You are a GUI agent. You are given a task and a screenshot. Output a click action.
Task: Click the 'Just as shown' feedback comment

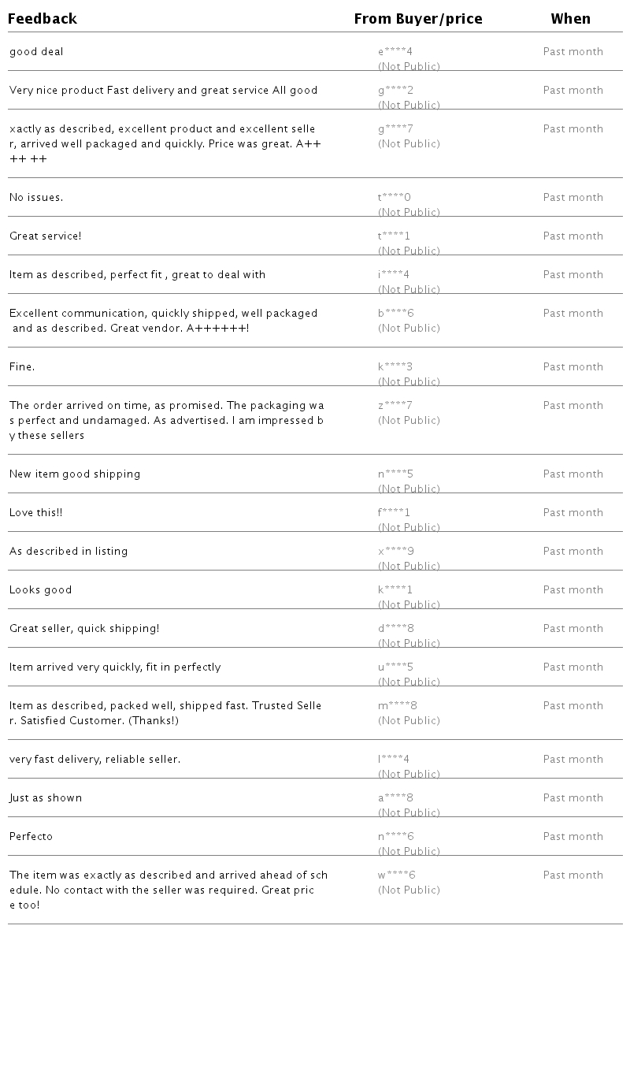point(46,798)
